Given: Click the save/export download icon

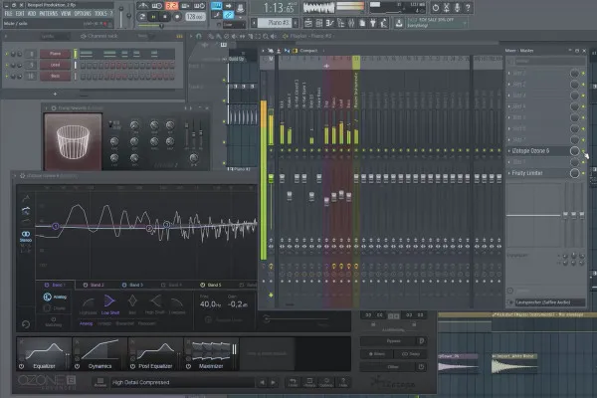Looking at the screenshot, I should (x=399, y=23).
